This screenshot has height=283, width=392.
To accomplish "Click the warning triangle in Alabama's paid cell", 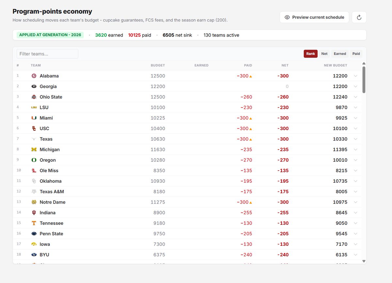I will (251, 76).
